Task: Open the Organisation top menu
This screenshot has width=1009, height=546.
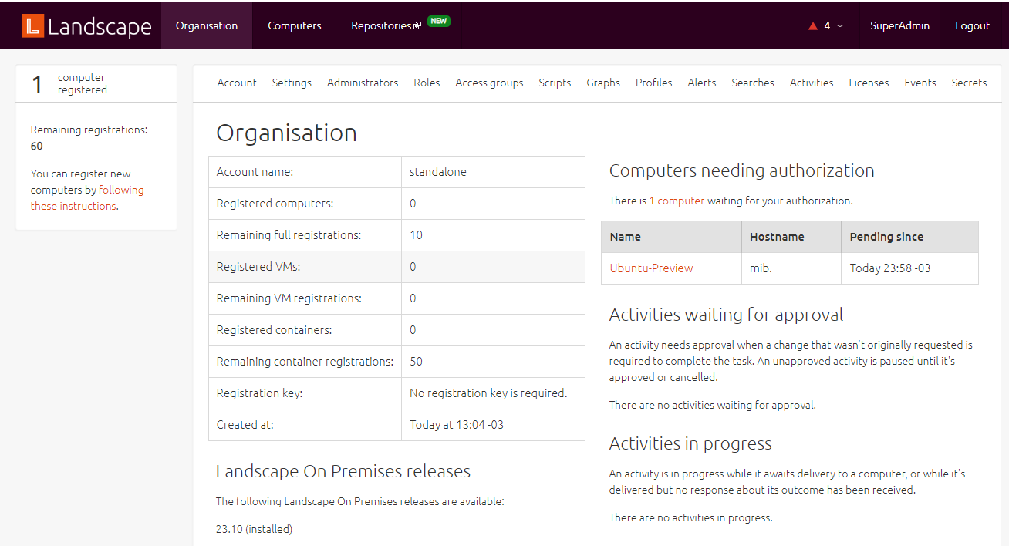Action: (207, 25)
